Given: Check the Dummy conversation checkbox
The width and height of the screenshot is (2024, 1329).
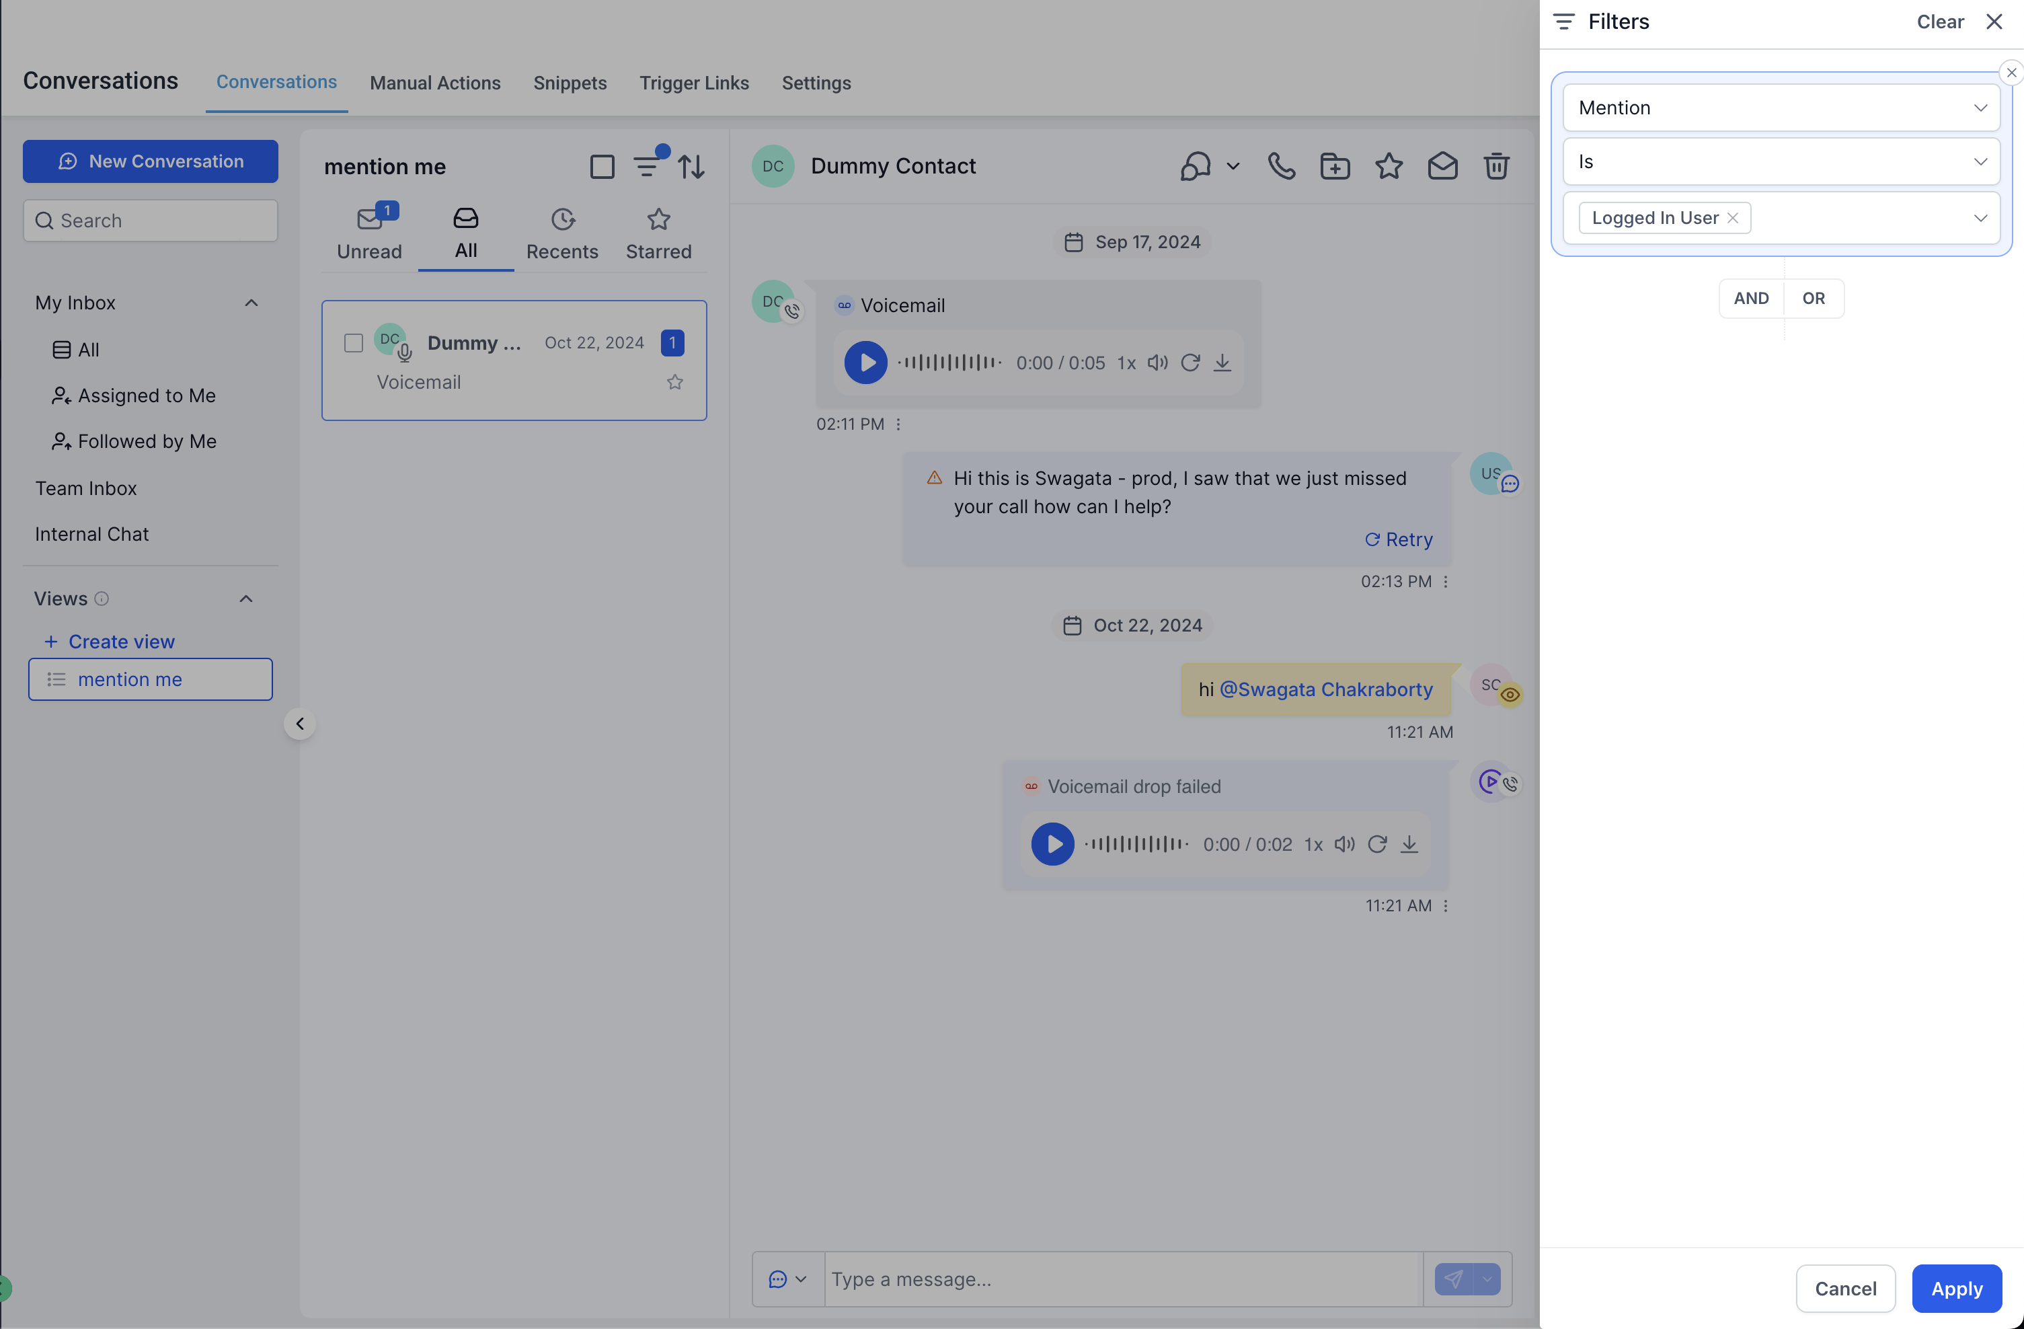Looking at the screenshot, I should pos(354,343).
